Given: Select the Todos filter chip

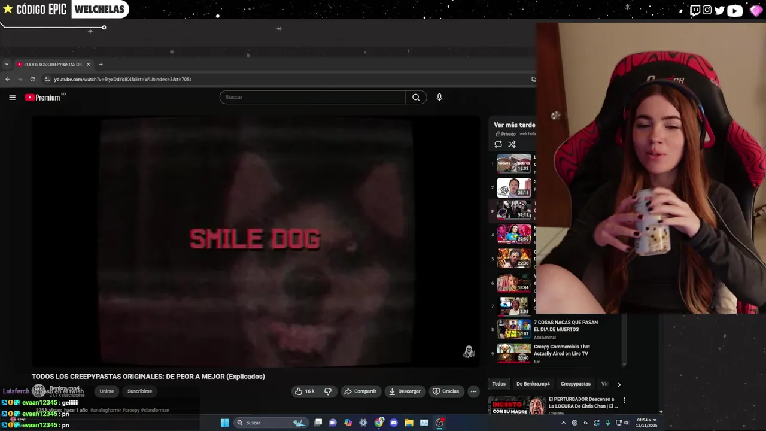Looking at the screenshot, I should click(x=498, y=384).
